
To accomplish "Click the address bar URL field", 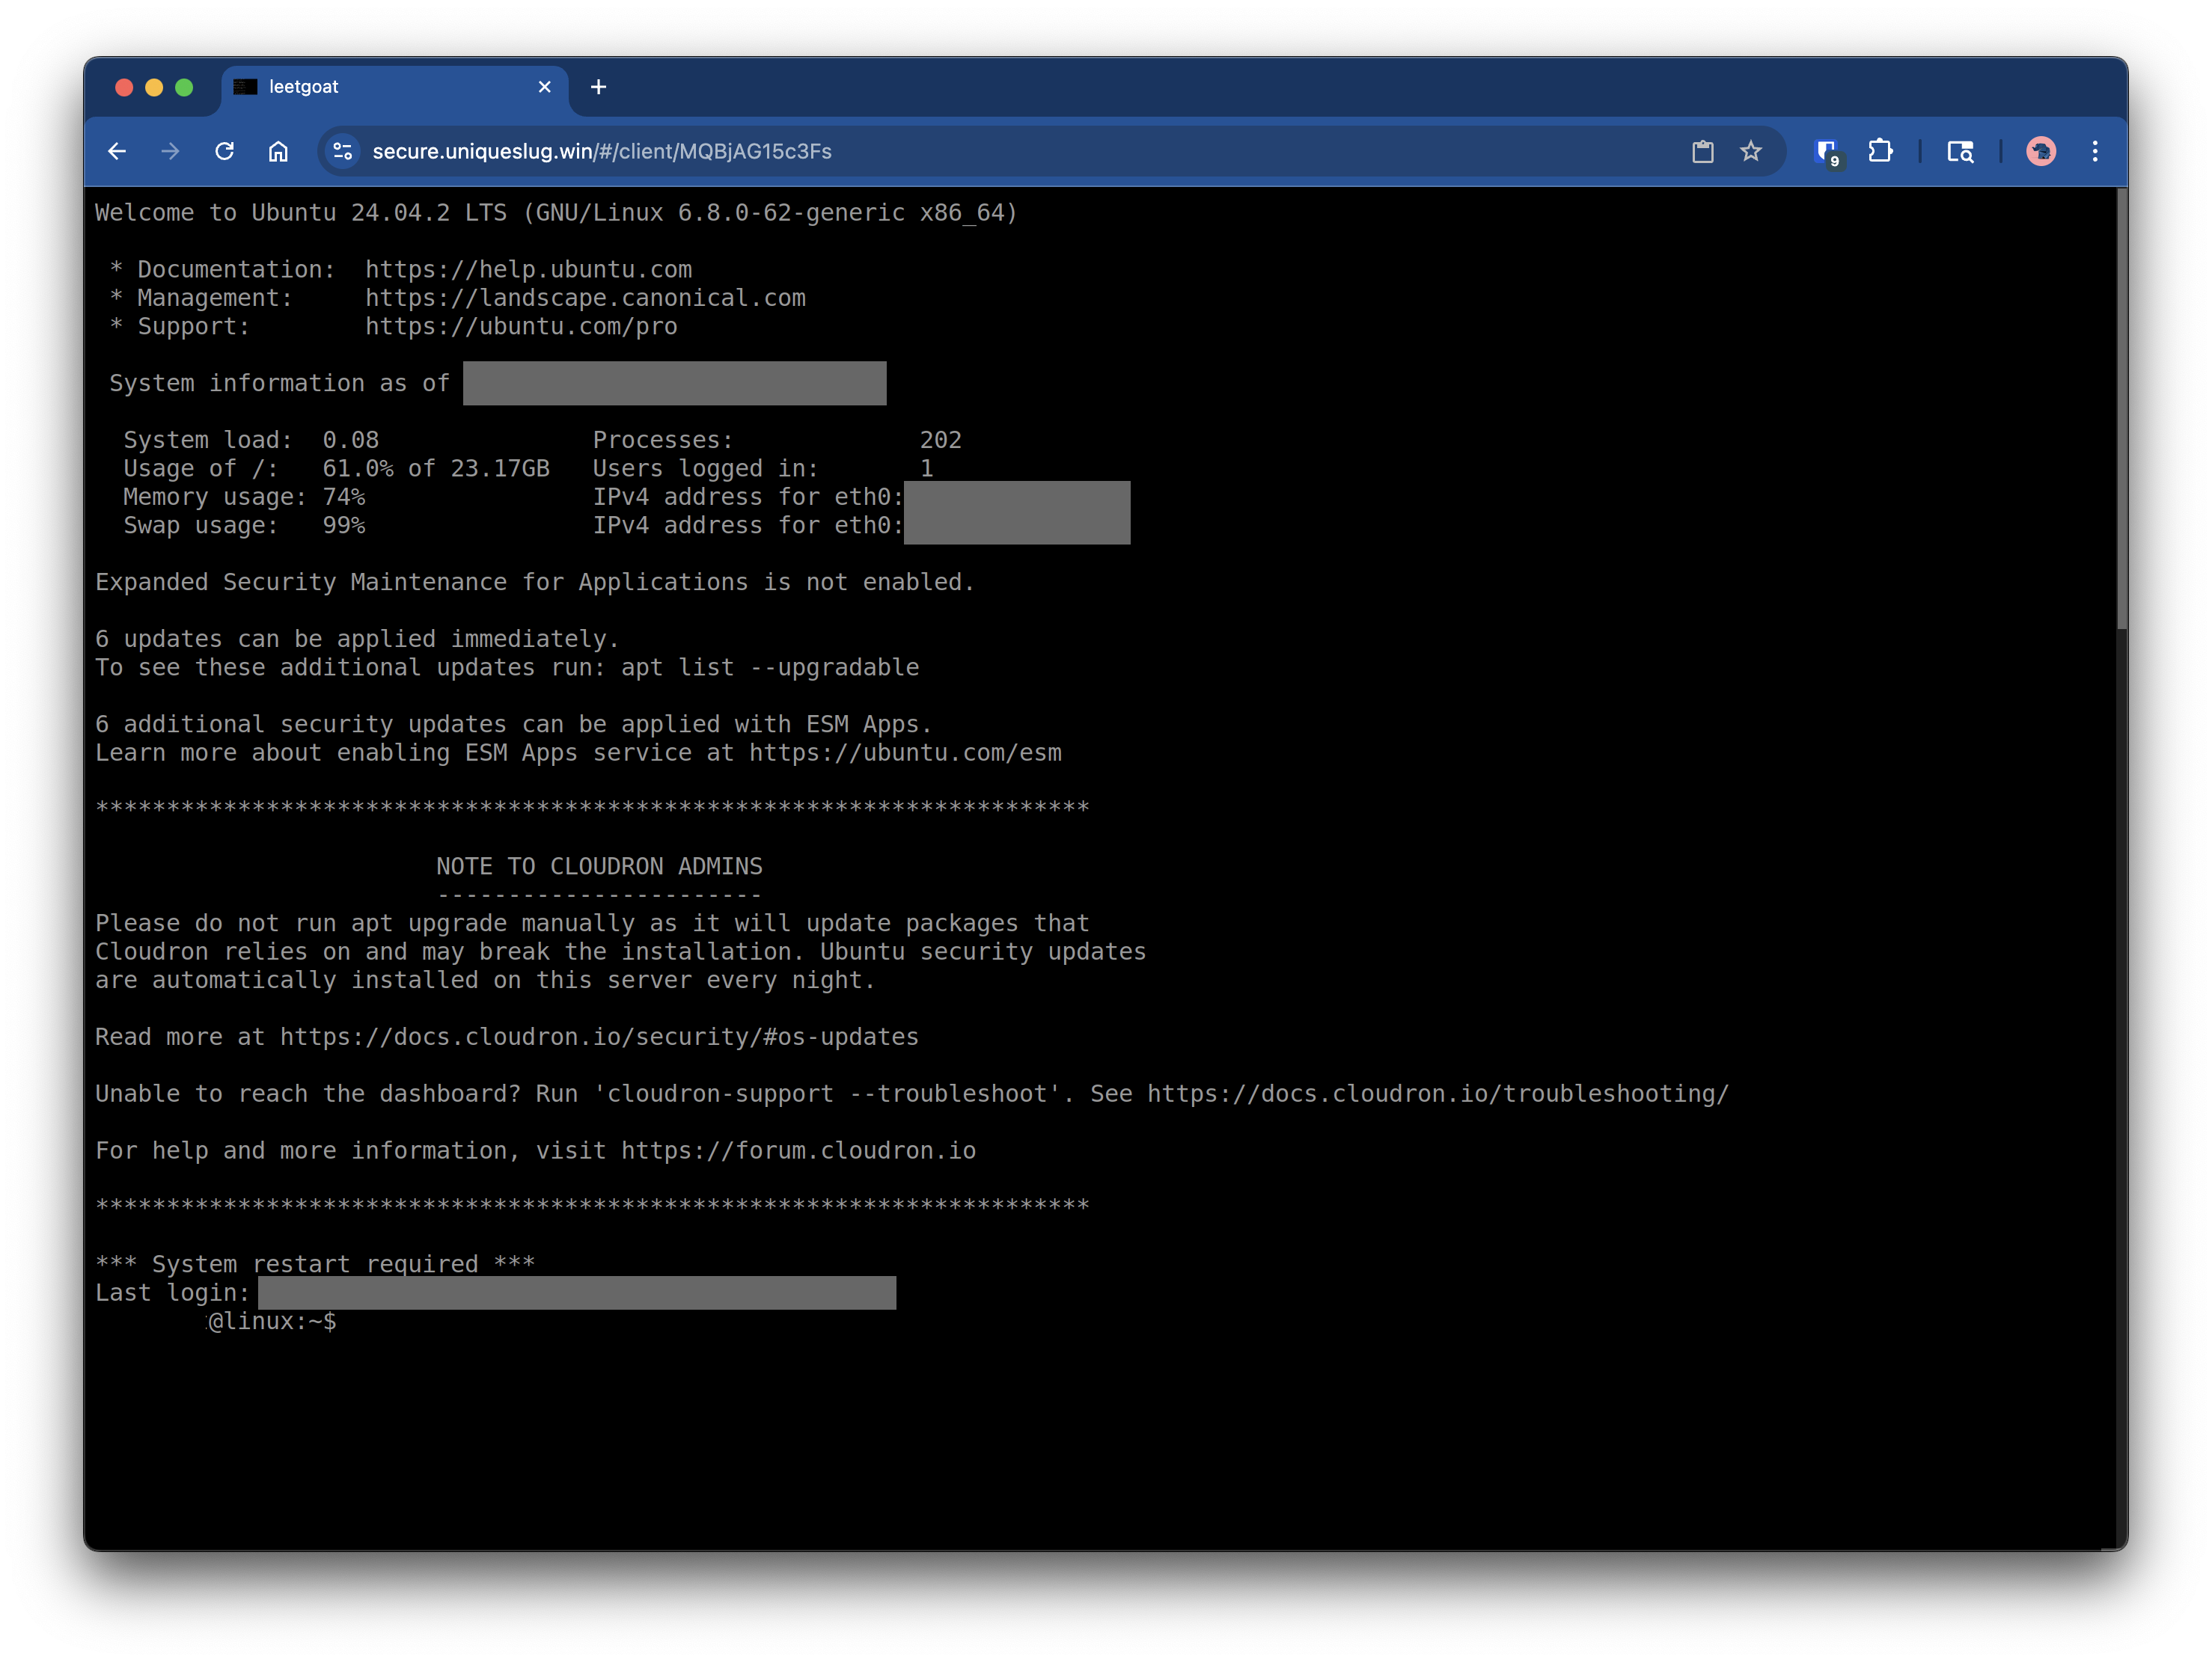I will coord(1000,151).
